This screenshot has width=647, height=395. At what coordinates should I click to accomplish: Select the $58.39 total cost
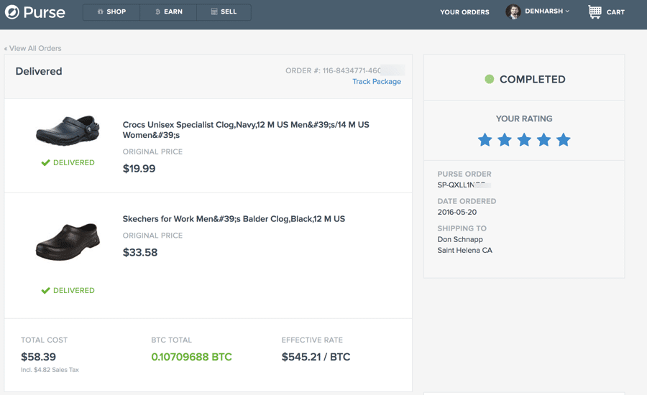(38, 357)
